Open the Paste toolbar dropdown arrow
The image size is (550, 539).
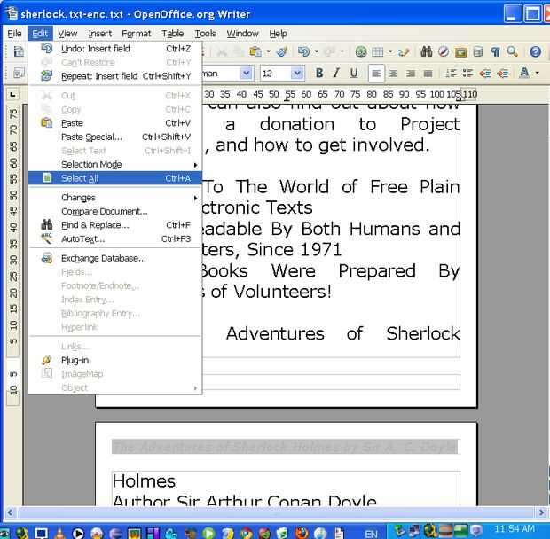[x=269, y=52]
